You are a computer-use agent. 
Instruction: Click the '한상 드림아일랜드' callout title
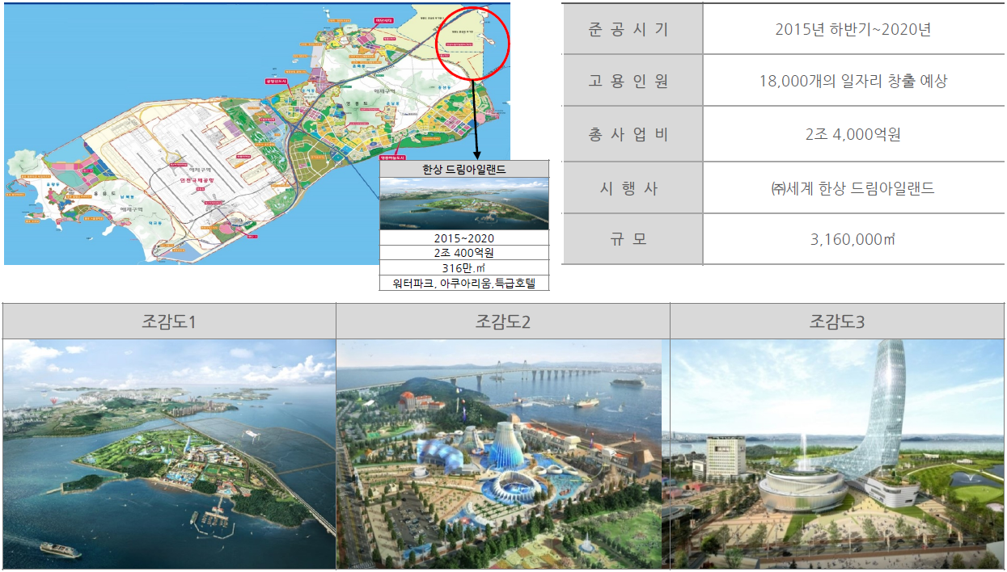pyautogui.click(x=464, y=169)
